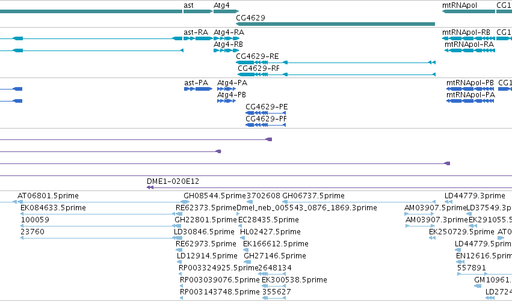Viewport: 512px width, 301px height.
Task: Select EST LD12914.5prime
Action: tap(180, 262)
